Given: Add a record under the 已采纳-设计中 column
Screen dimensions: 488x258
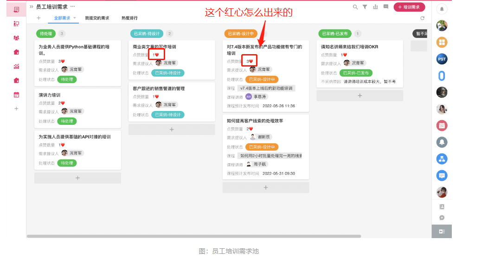Looking at the screenshot, I should point(266,188).
